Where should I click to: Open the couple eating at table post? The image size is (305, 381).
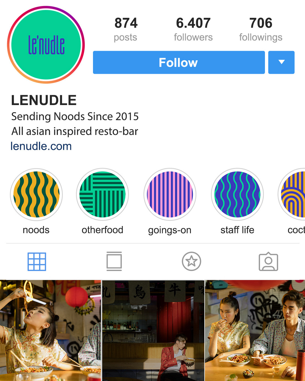[255, 330]
